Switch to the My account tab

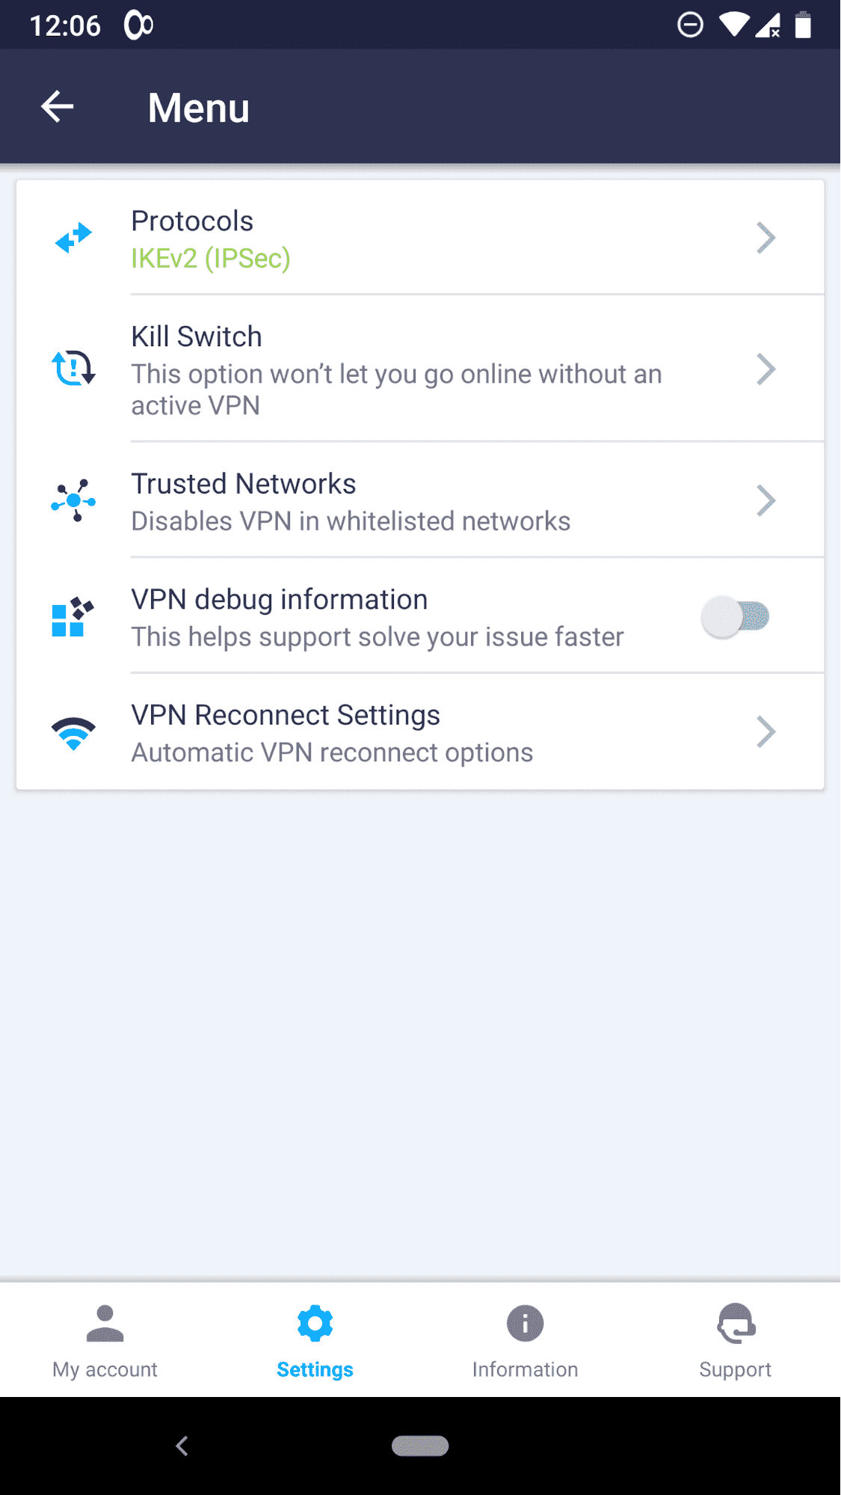pos(105,1340)
